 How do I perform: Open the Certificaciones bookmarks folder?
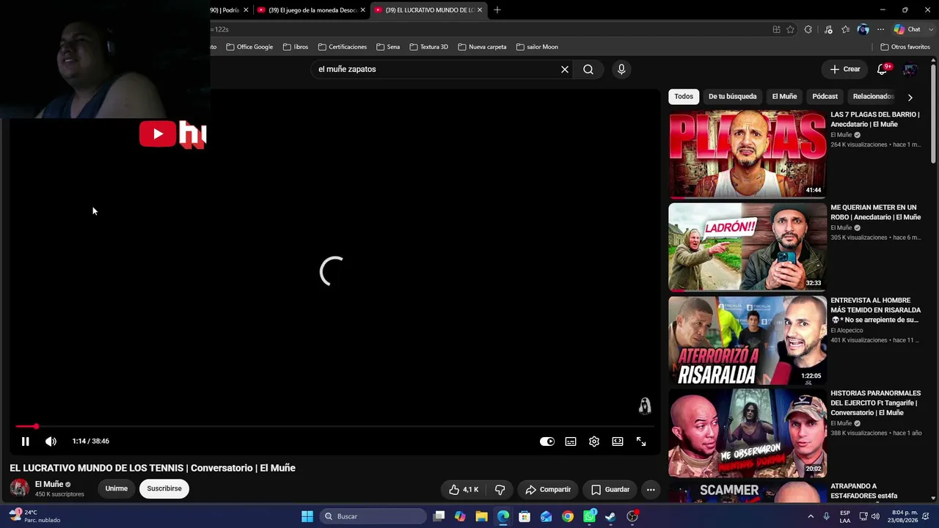[x=342, y=47]
